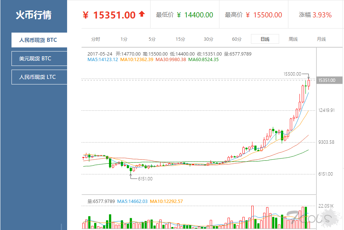The width and height of the screenshot is (344, 230).
Task: Select the 日线 daily chart tab
Action: coord(265,39)
